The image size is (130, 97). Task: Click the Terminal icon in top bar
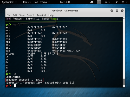click(36, 2)
